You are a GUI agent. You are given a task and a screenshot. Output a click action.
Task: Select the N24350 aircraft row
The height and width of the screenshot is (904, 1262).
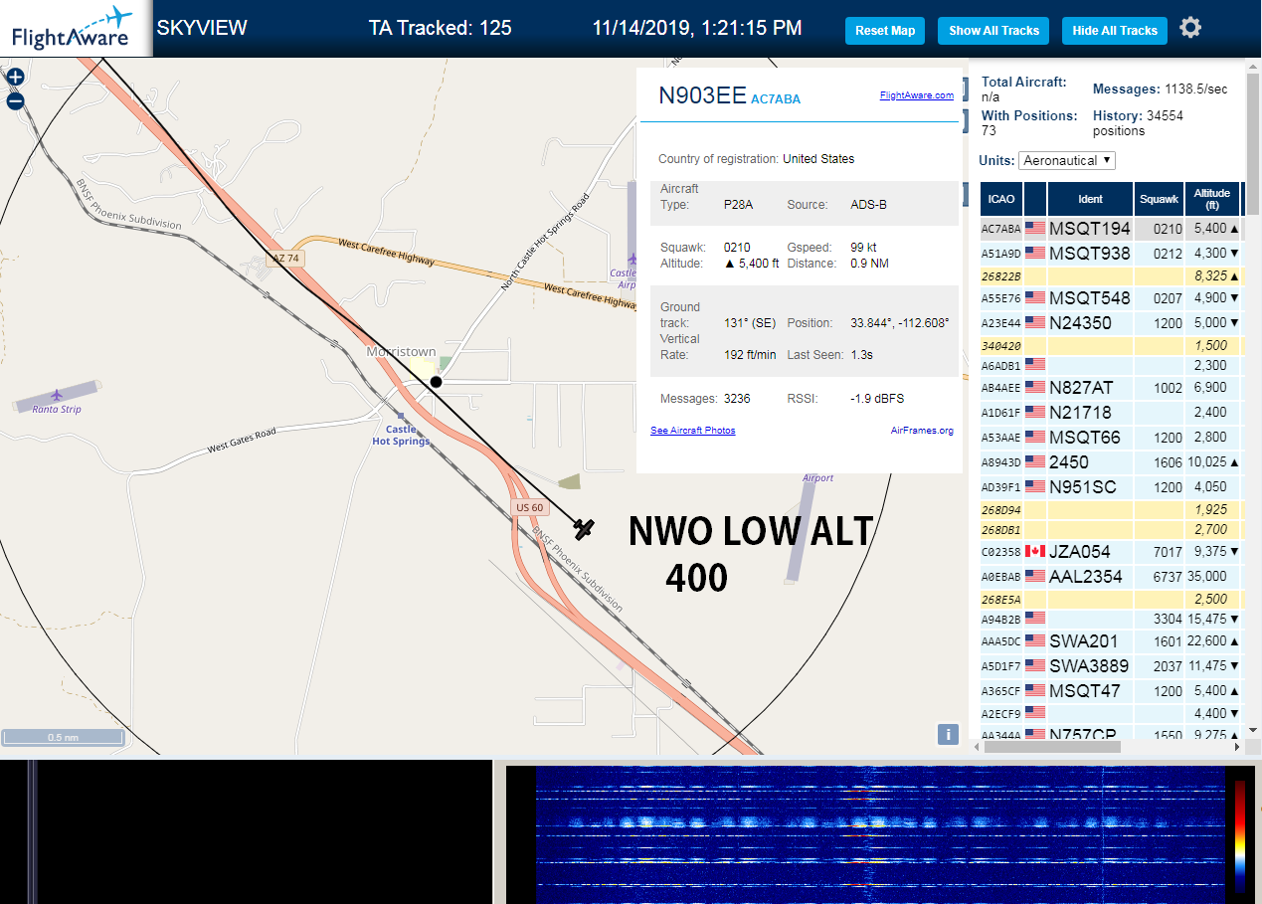(x=1111, y=323)
